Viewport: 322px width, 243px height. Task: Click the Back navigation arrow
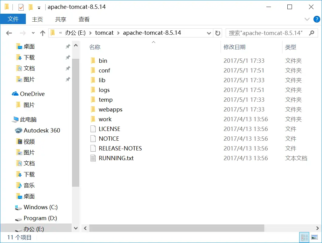(9, 33)
